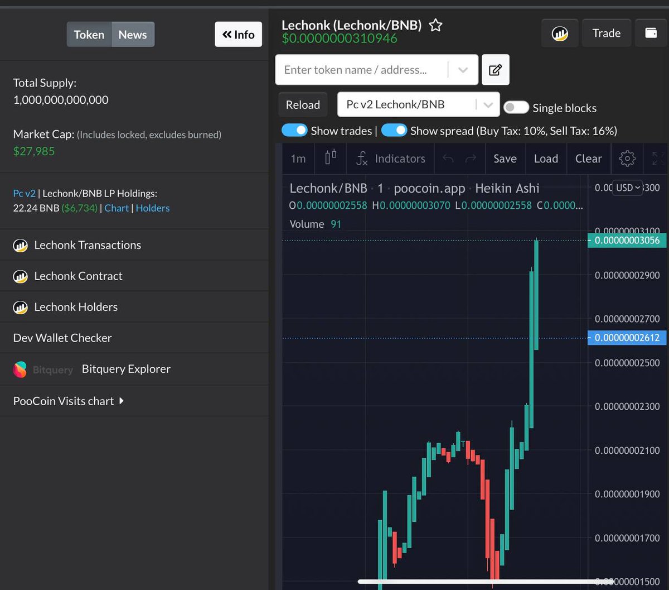This screenshot has width=669, height=590.
Task: Save the chart layout
Action: [505, 159]
